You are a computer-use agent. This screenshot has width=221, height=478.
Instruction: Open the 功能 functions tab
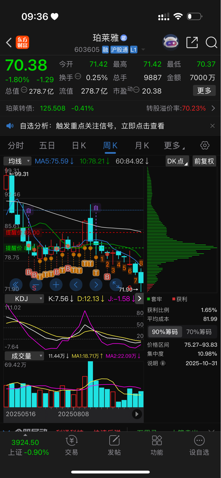(x=157, y=445)
